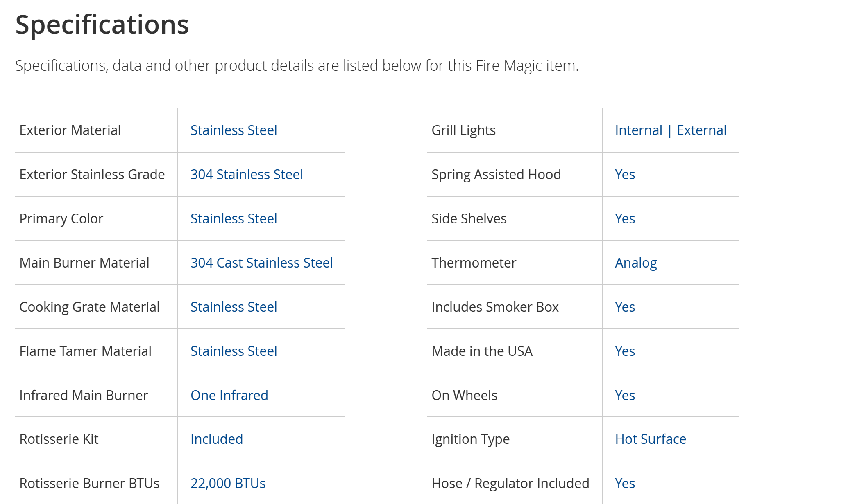Open the 304 Stainless Steel grade link
848x504 pixels.
pyautogui.click(x=247, y=175)
